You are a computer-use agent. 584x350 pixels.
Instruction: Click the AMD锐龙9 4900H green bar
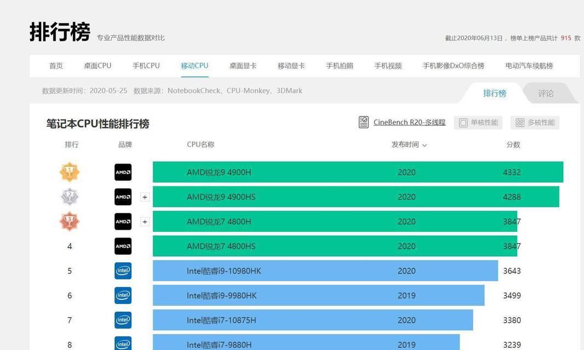358,172
